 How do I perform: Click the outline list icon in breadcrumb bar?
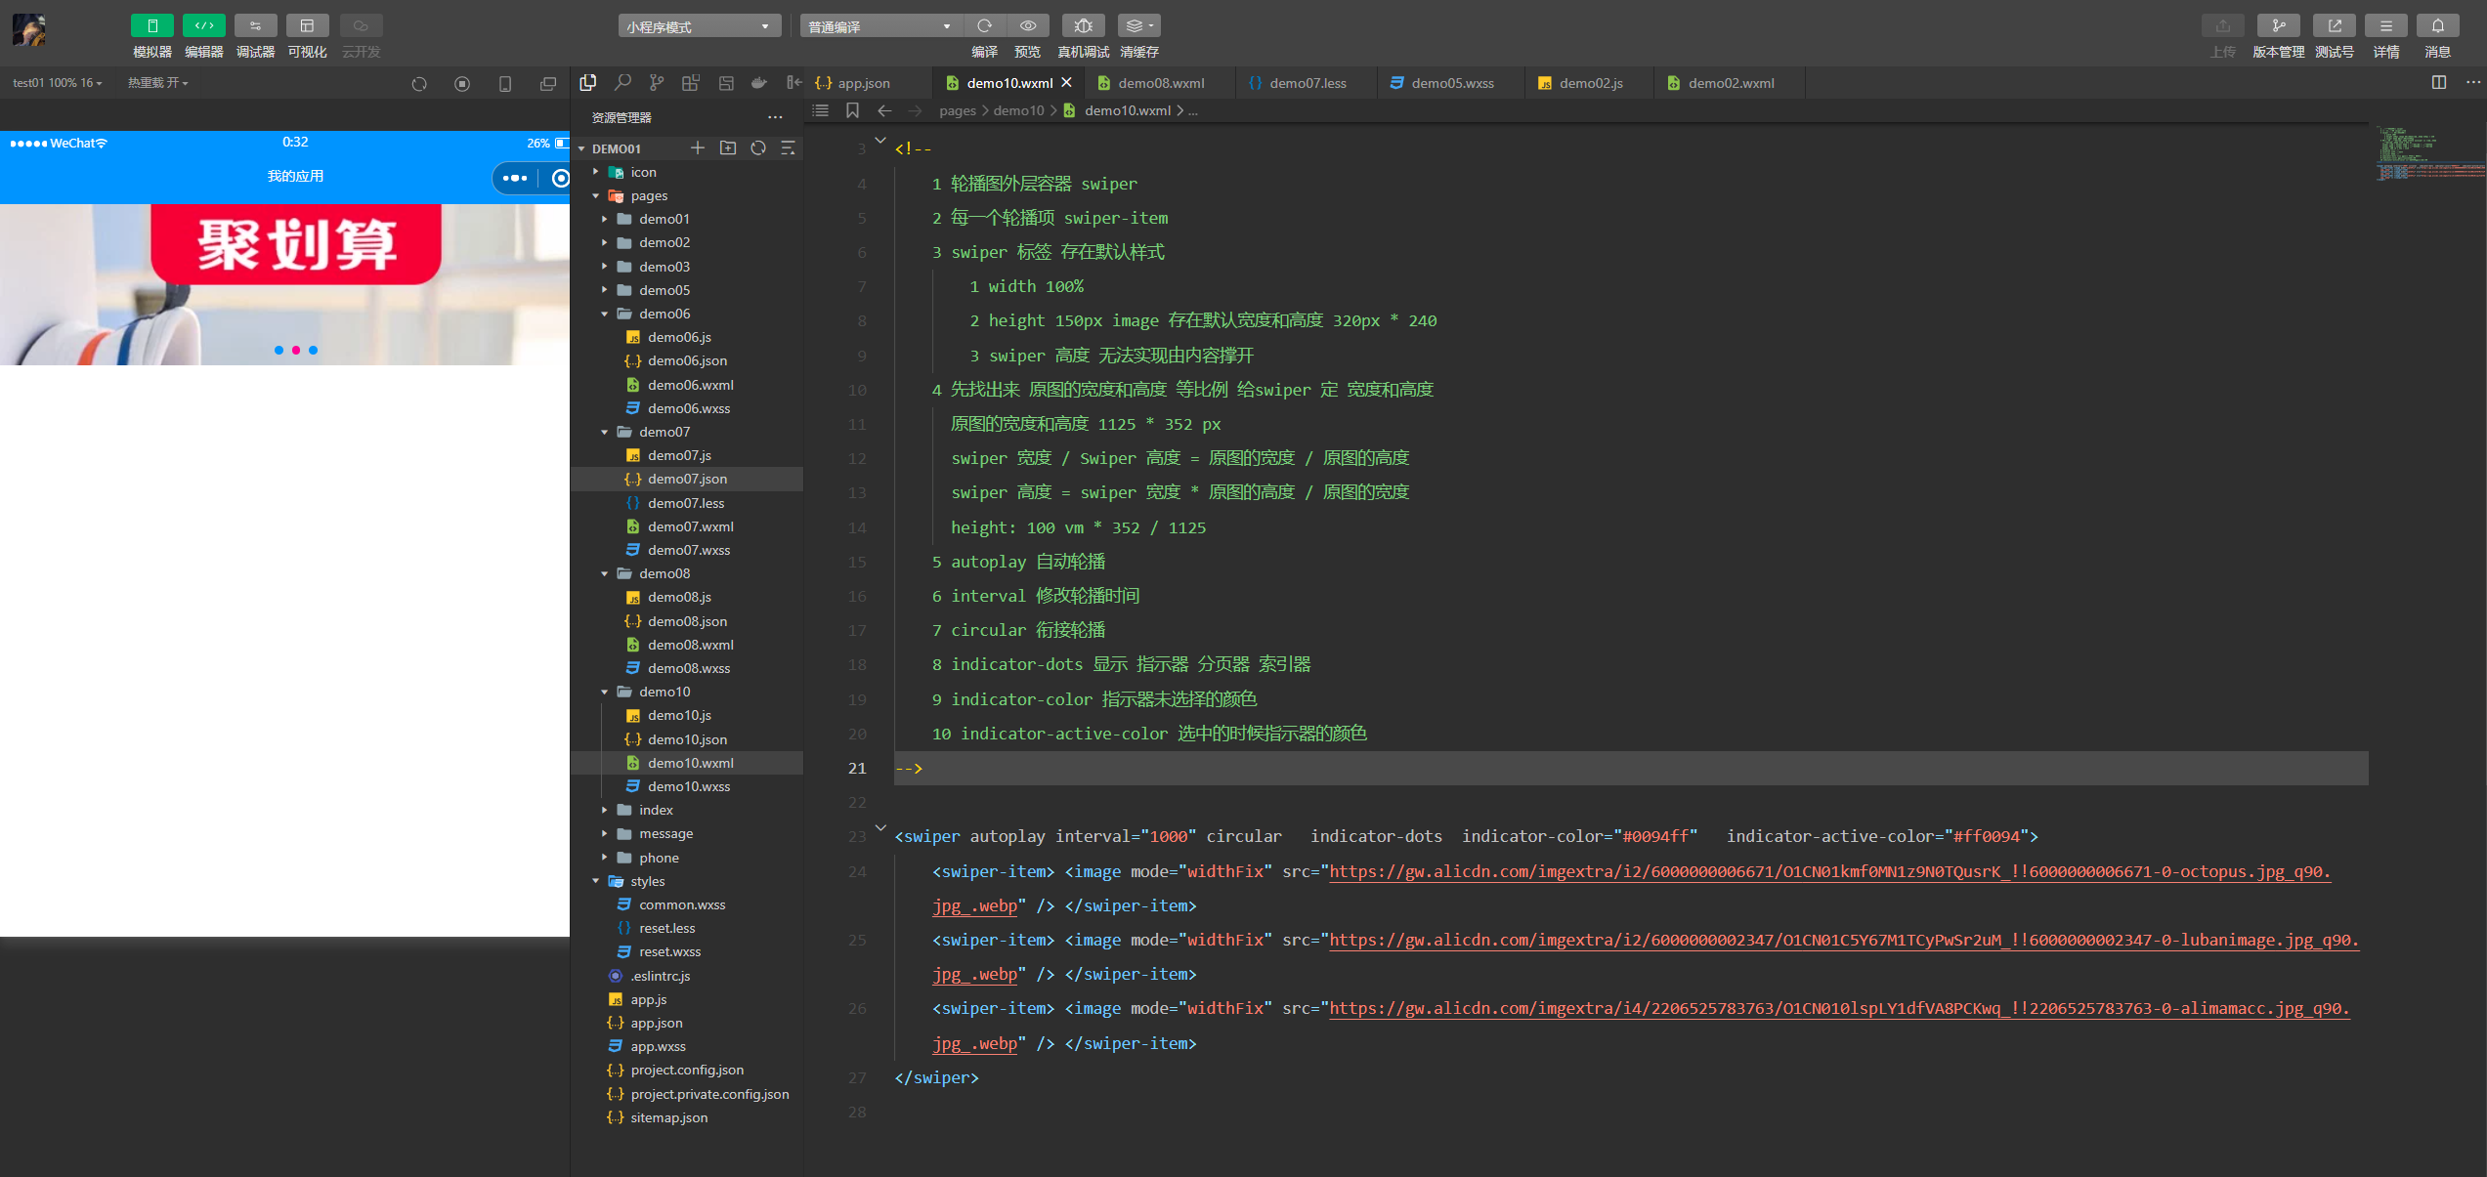pyautogui.click(x=821, y=110)
